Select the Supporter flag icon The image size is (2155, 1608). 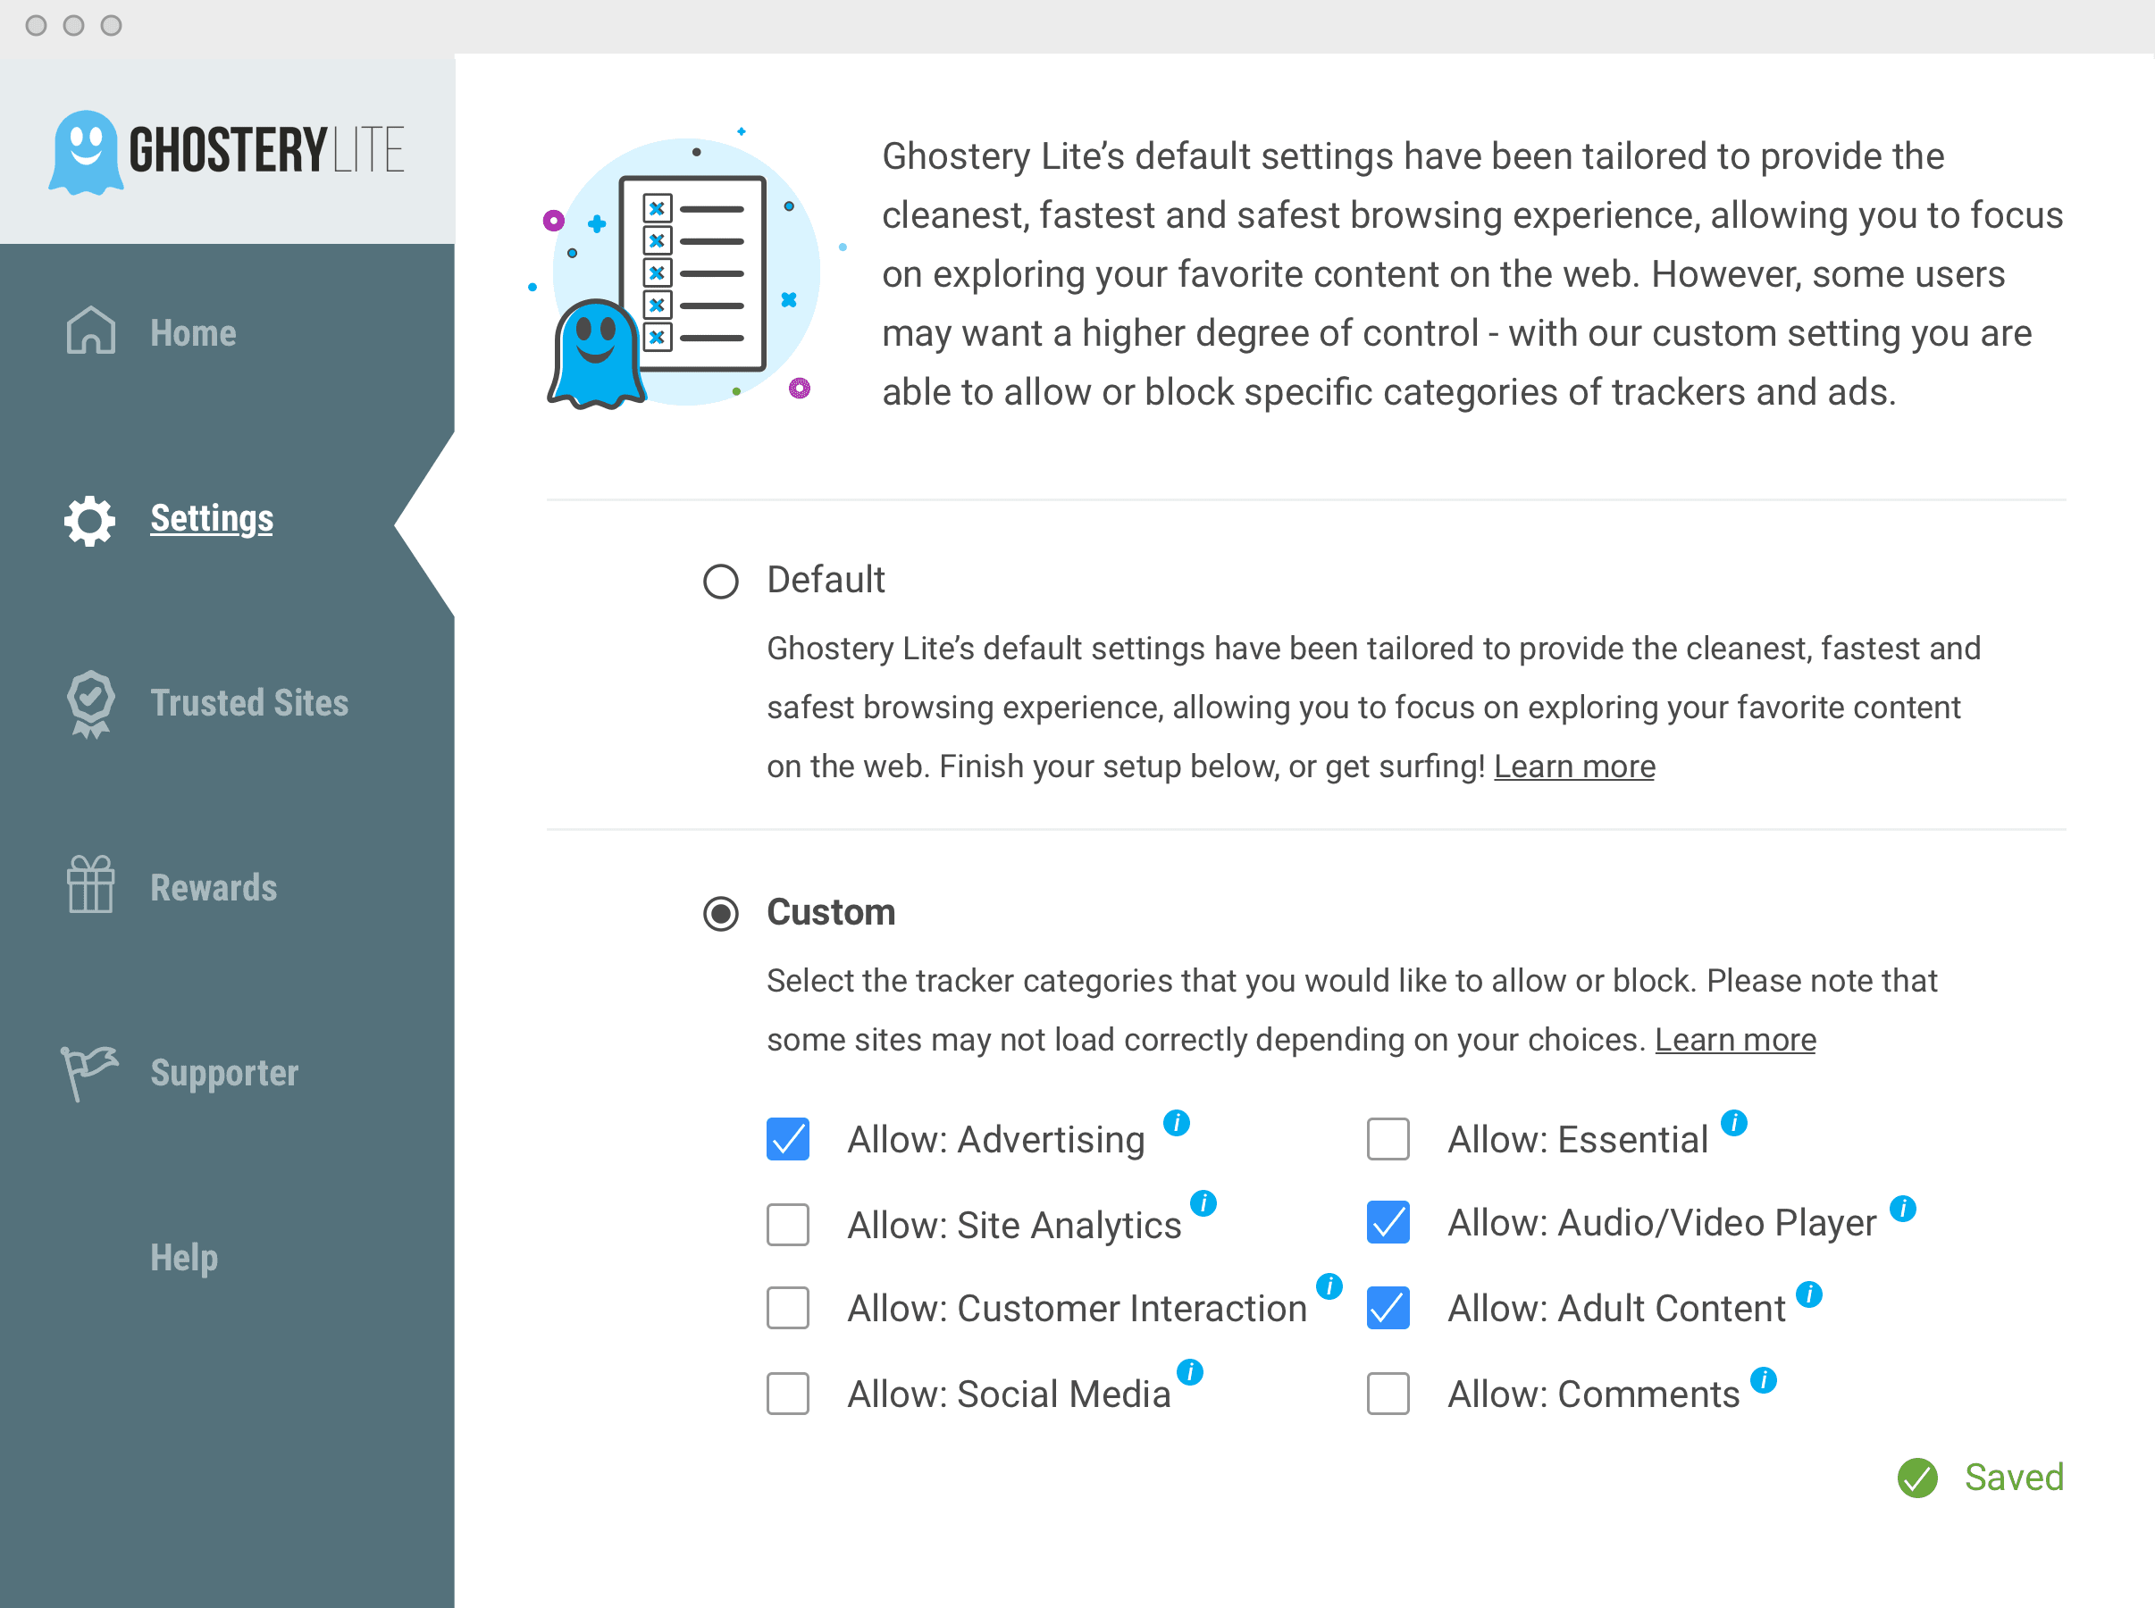pos(88,1072)
